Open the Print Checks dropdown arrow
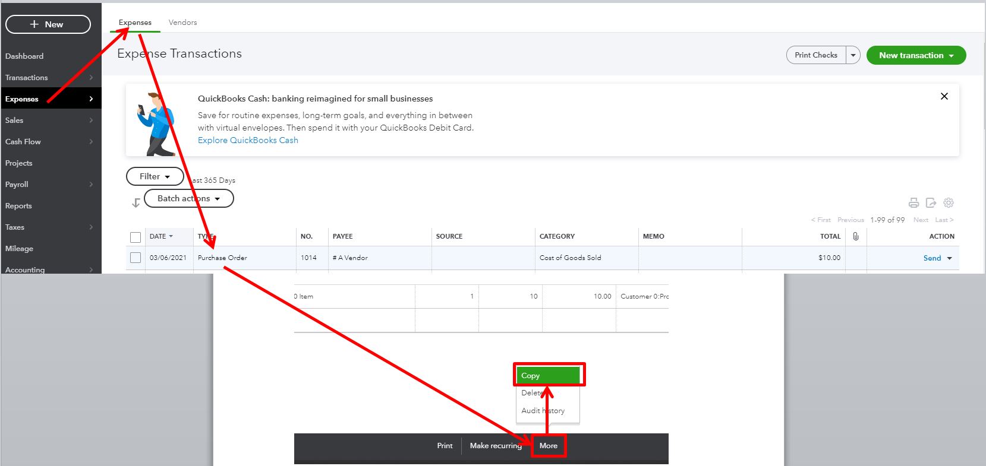Viewport: 986px width, 466px height. [853, 55]
